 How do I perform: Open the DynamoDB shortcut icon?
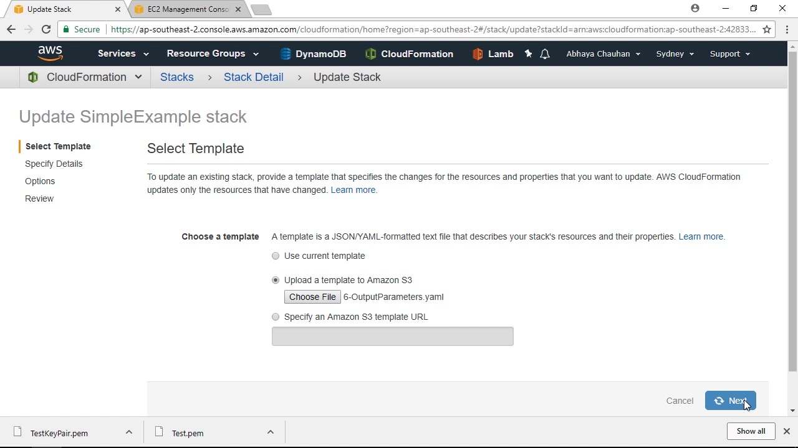tap(286, 54)
